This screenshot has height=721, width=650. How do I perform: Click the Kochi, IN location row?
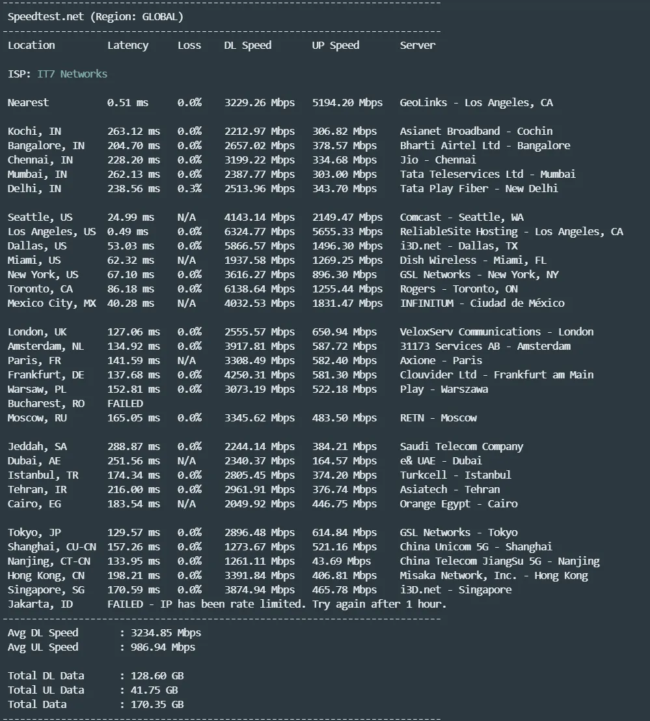pos(34,132)
